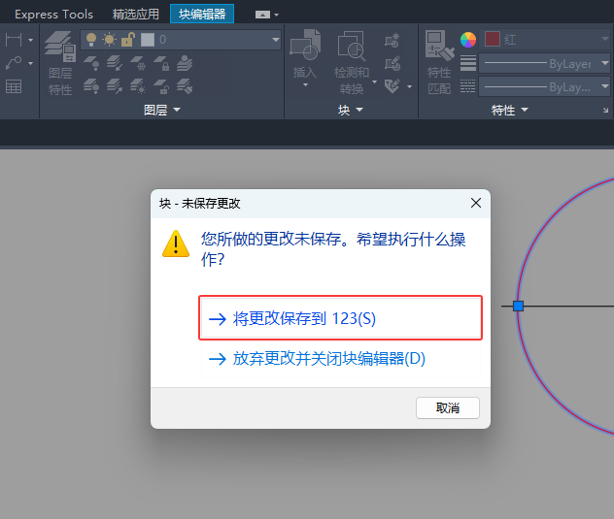The height and width of the screenshot is (519, 614).
Task: Click the ribbon minimize toggle button
Action: (x=262, y=15)
